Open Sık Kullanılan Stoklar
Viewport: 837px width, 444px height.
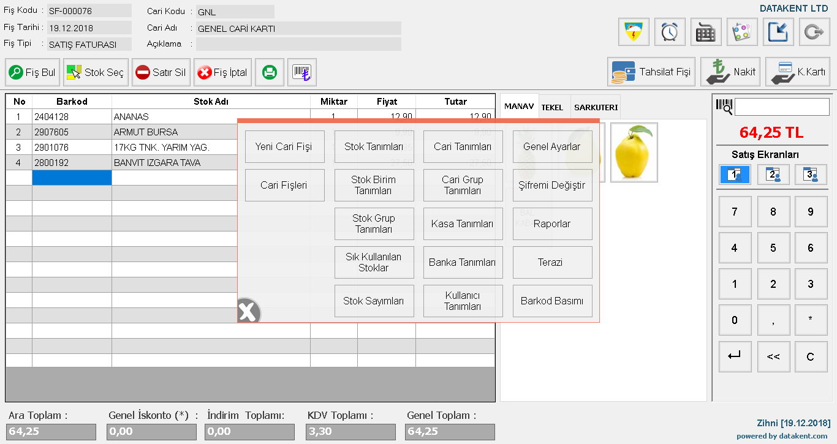tap(374, 262)
